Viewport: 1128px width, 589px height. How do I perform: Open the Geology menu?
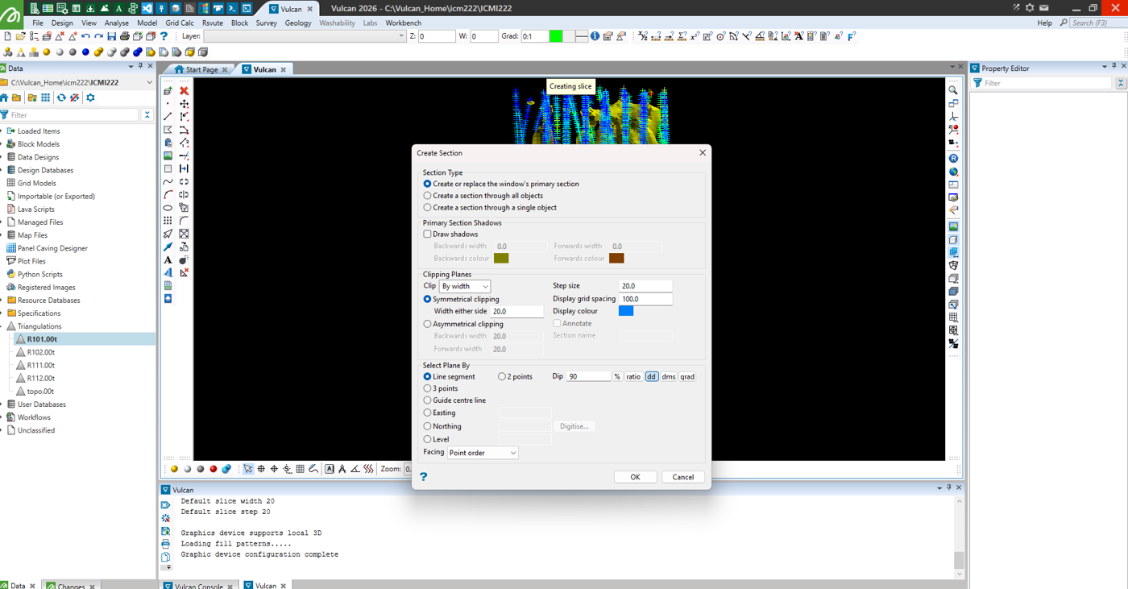(298, 23)
